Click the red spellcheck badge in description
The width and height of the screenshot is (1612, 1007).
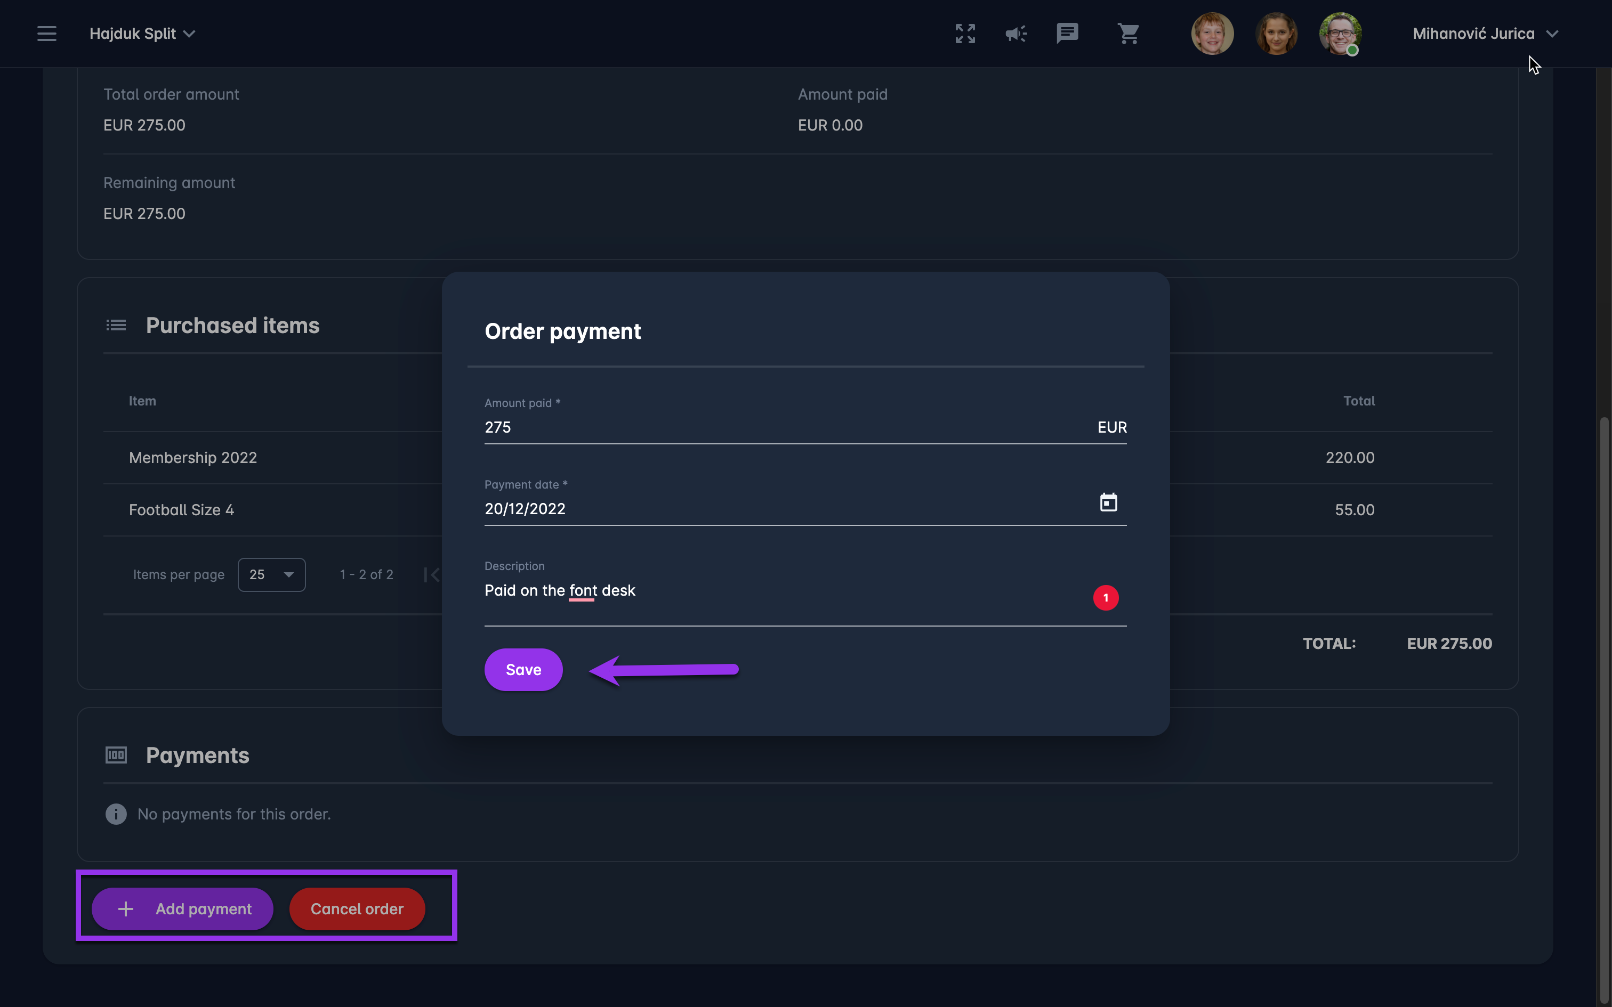click(1106, 597)
